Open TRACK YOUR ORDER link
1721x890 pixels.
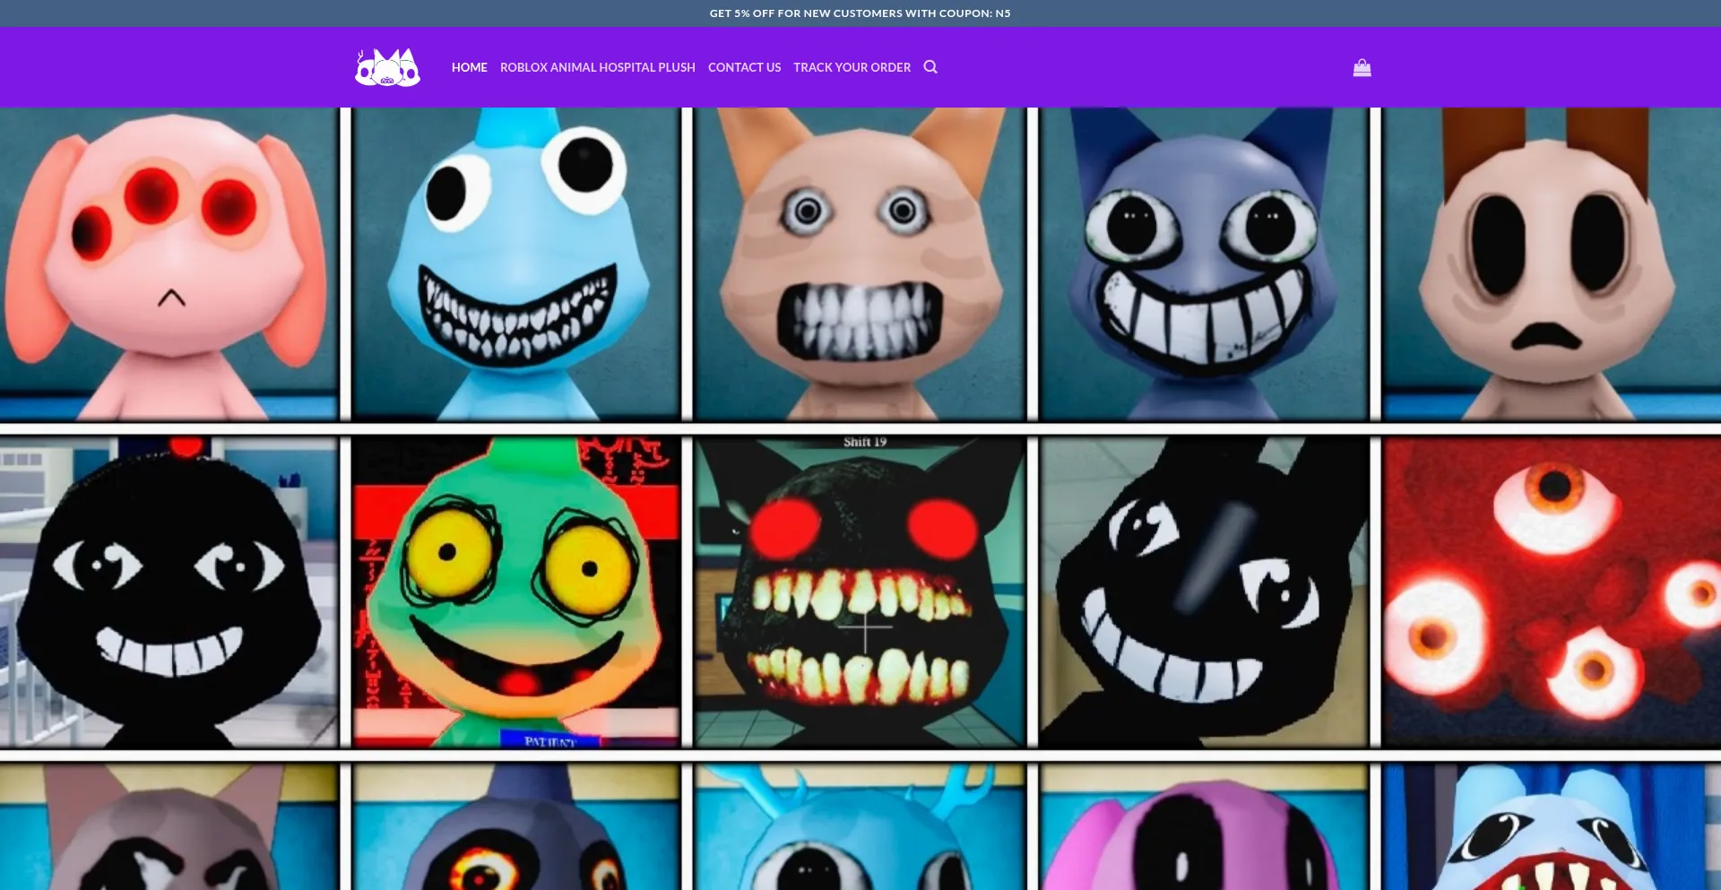pos(852,67)
